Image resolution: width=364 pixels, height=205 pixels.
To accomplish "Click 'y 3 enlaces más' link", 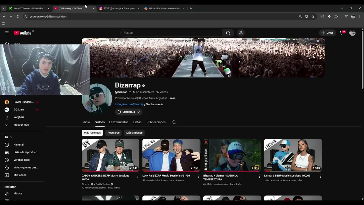I will click(154, 104).
